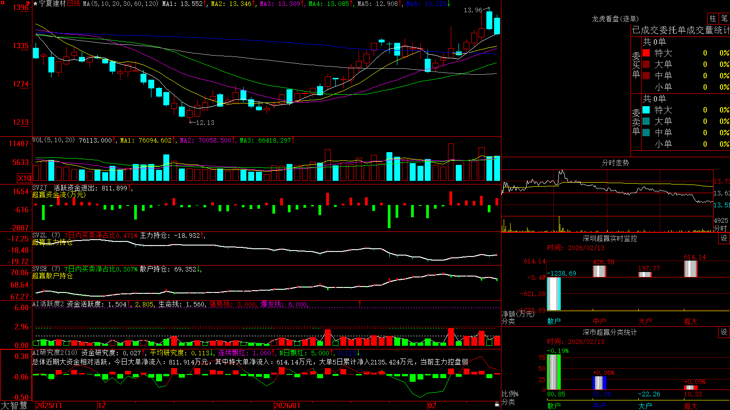Click the 深市超赢分类统计 panel title
Screen dimensions: 730x410
610,332
